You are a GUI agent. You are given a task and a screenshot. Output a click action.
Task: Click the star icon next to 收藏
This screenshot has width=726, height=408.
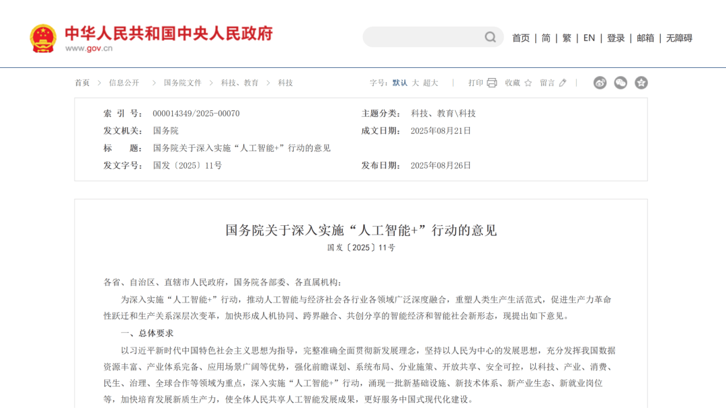coord(528,83)
